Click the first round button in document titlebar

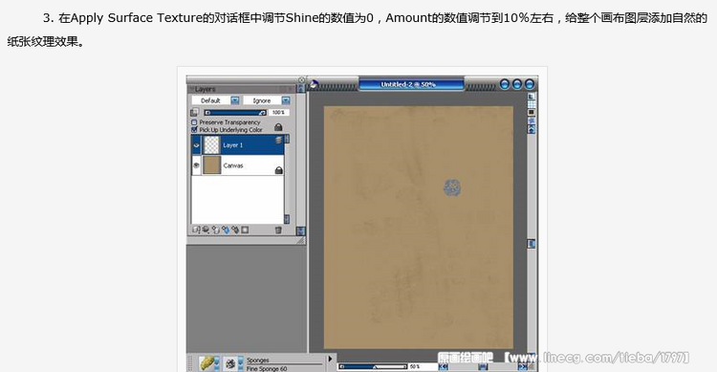coord(505,84)
